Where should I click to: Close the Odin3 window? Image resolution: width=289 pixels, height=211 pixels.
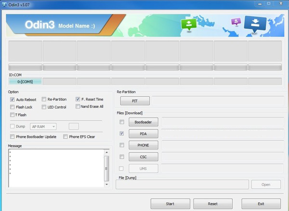tap(281, 3)
